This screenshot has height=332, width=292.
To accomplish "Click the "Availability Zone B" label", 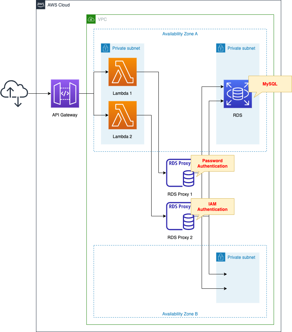I will click(x=180, y=314).
